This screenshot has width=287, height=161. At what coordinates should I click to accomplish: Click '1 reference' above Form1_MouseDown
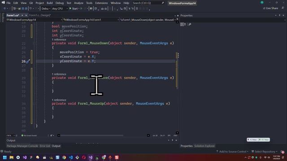(59, 40)
